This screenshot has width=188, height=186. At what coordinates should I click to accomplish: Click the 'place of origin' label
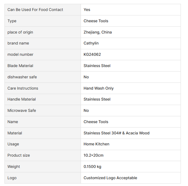click(20, 32)
